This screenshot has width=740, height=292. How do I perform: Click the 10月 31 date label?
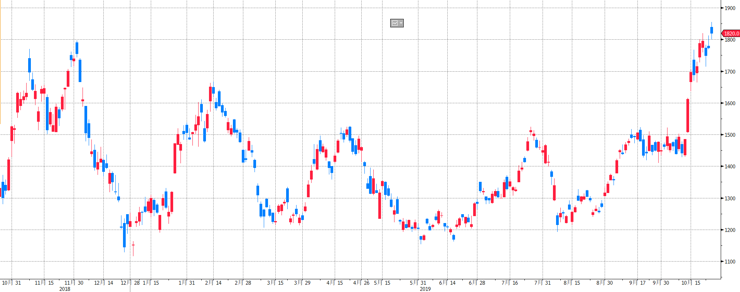tap(12, 283)
